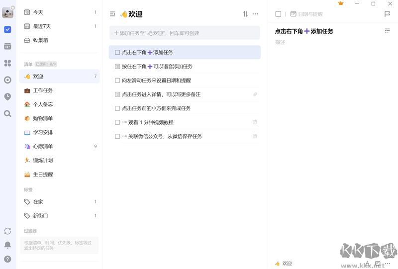Open the 工作任务 list
The width and height of the screenshot is (398, 269).
point(43,90)
